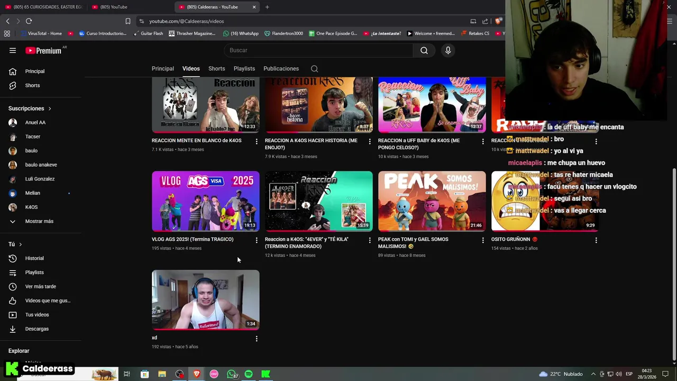Expand the Suscripciones section chevron
677x381 pixels.
pos(50,108)
